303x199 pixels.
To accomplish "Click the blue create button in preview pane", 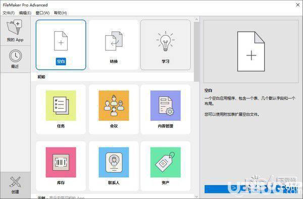I will (251, 189).
